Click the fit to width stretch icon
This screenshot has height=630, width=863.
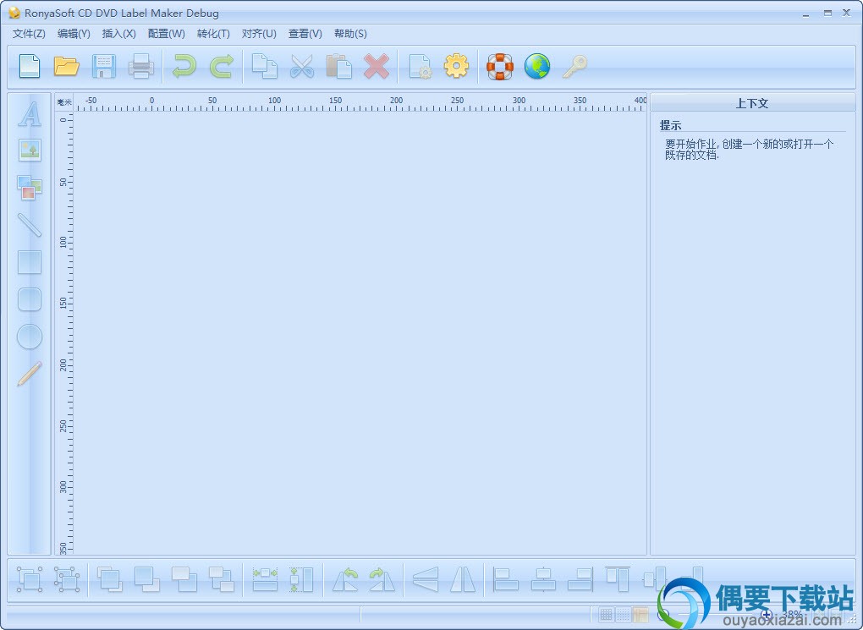pos(265,579)
